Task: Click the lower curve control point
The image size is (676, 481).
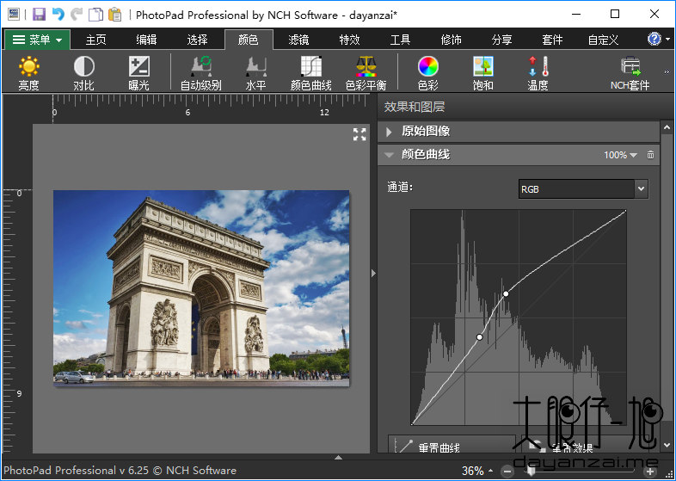Action: (479, 337)
